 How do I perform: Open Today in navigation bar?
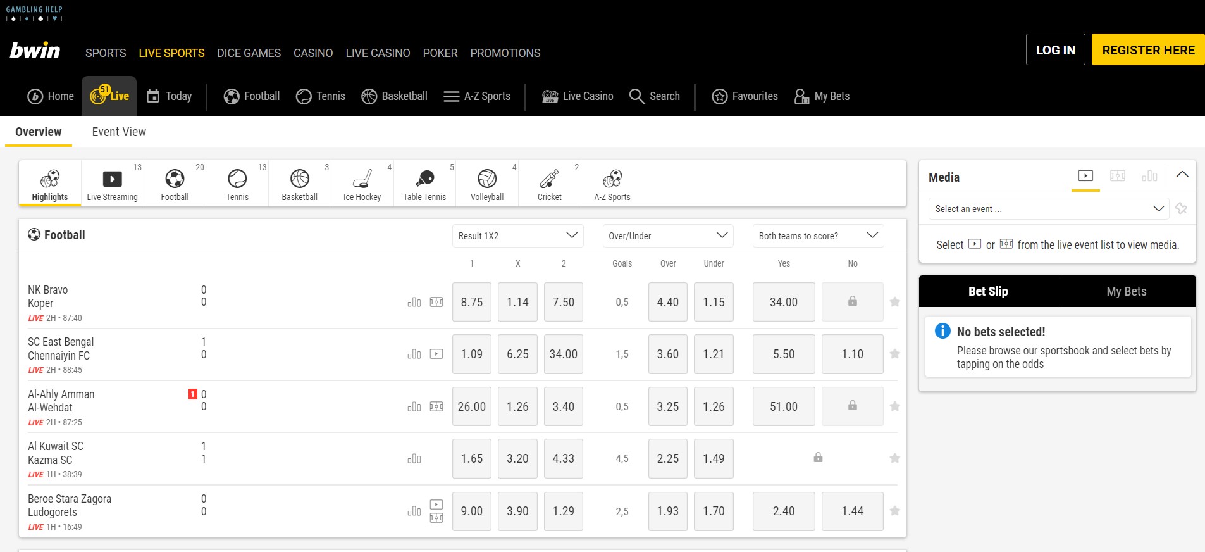pyautogui.click(x=169, y=96)
